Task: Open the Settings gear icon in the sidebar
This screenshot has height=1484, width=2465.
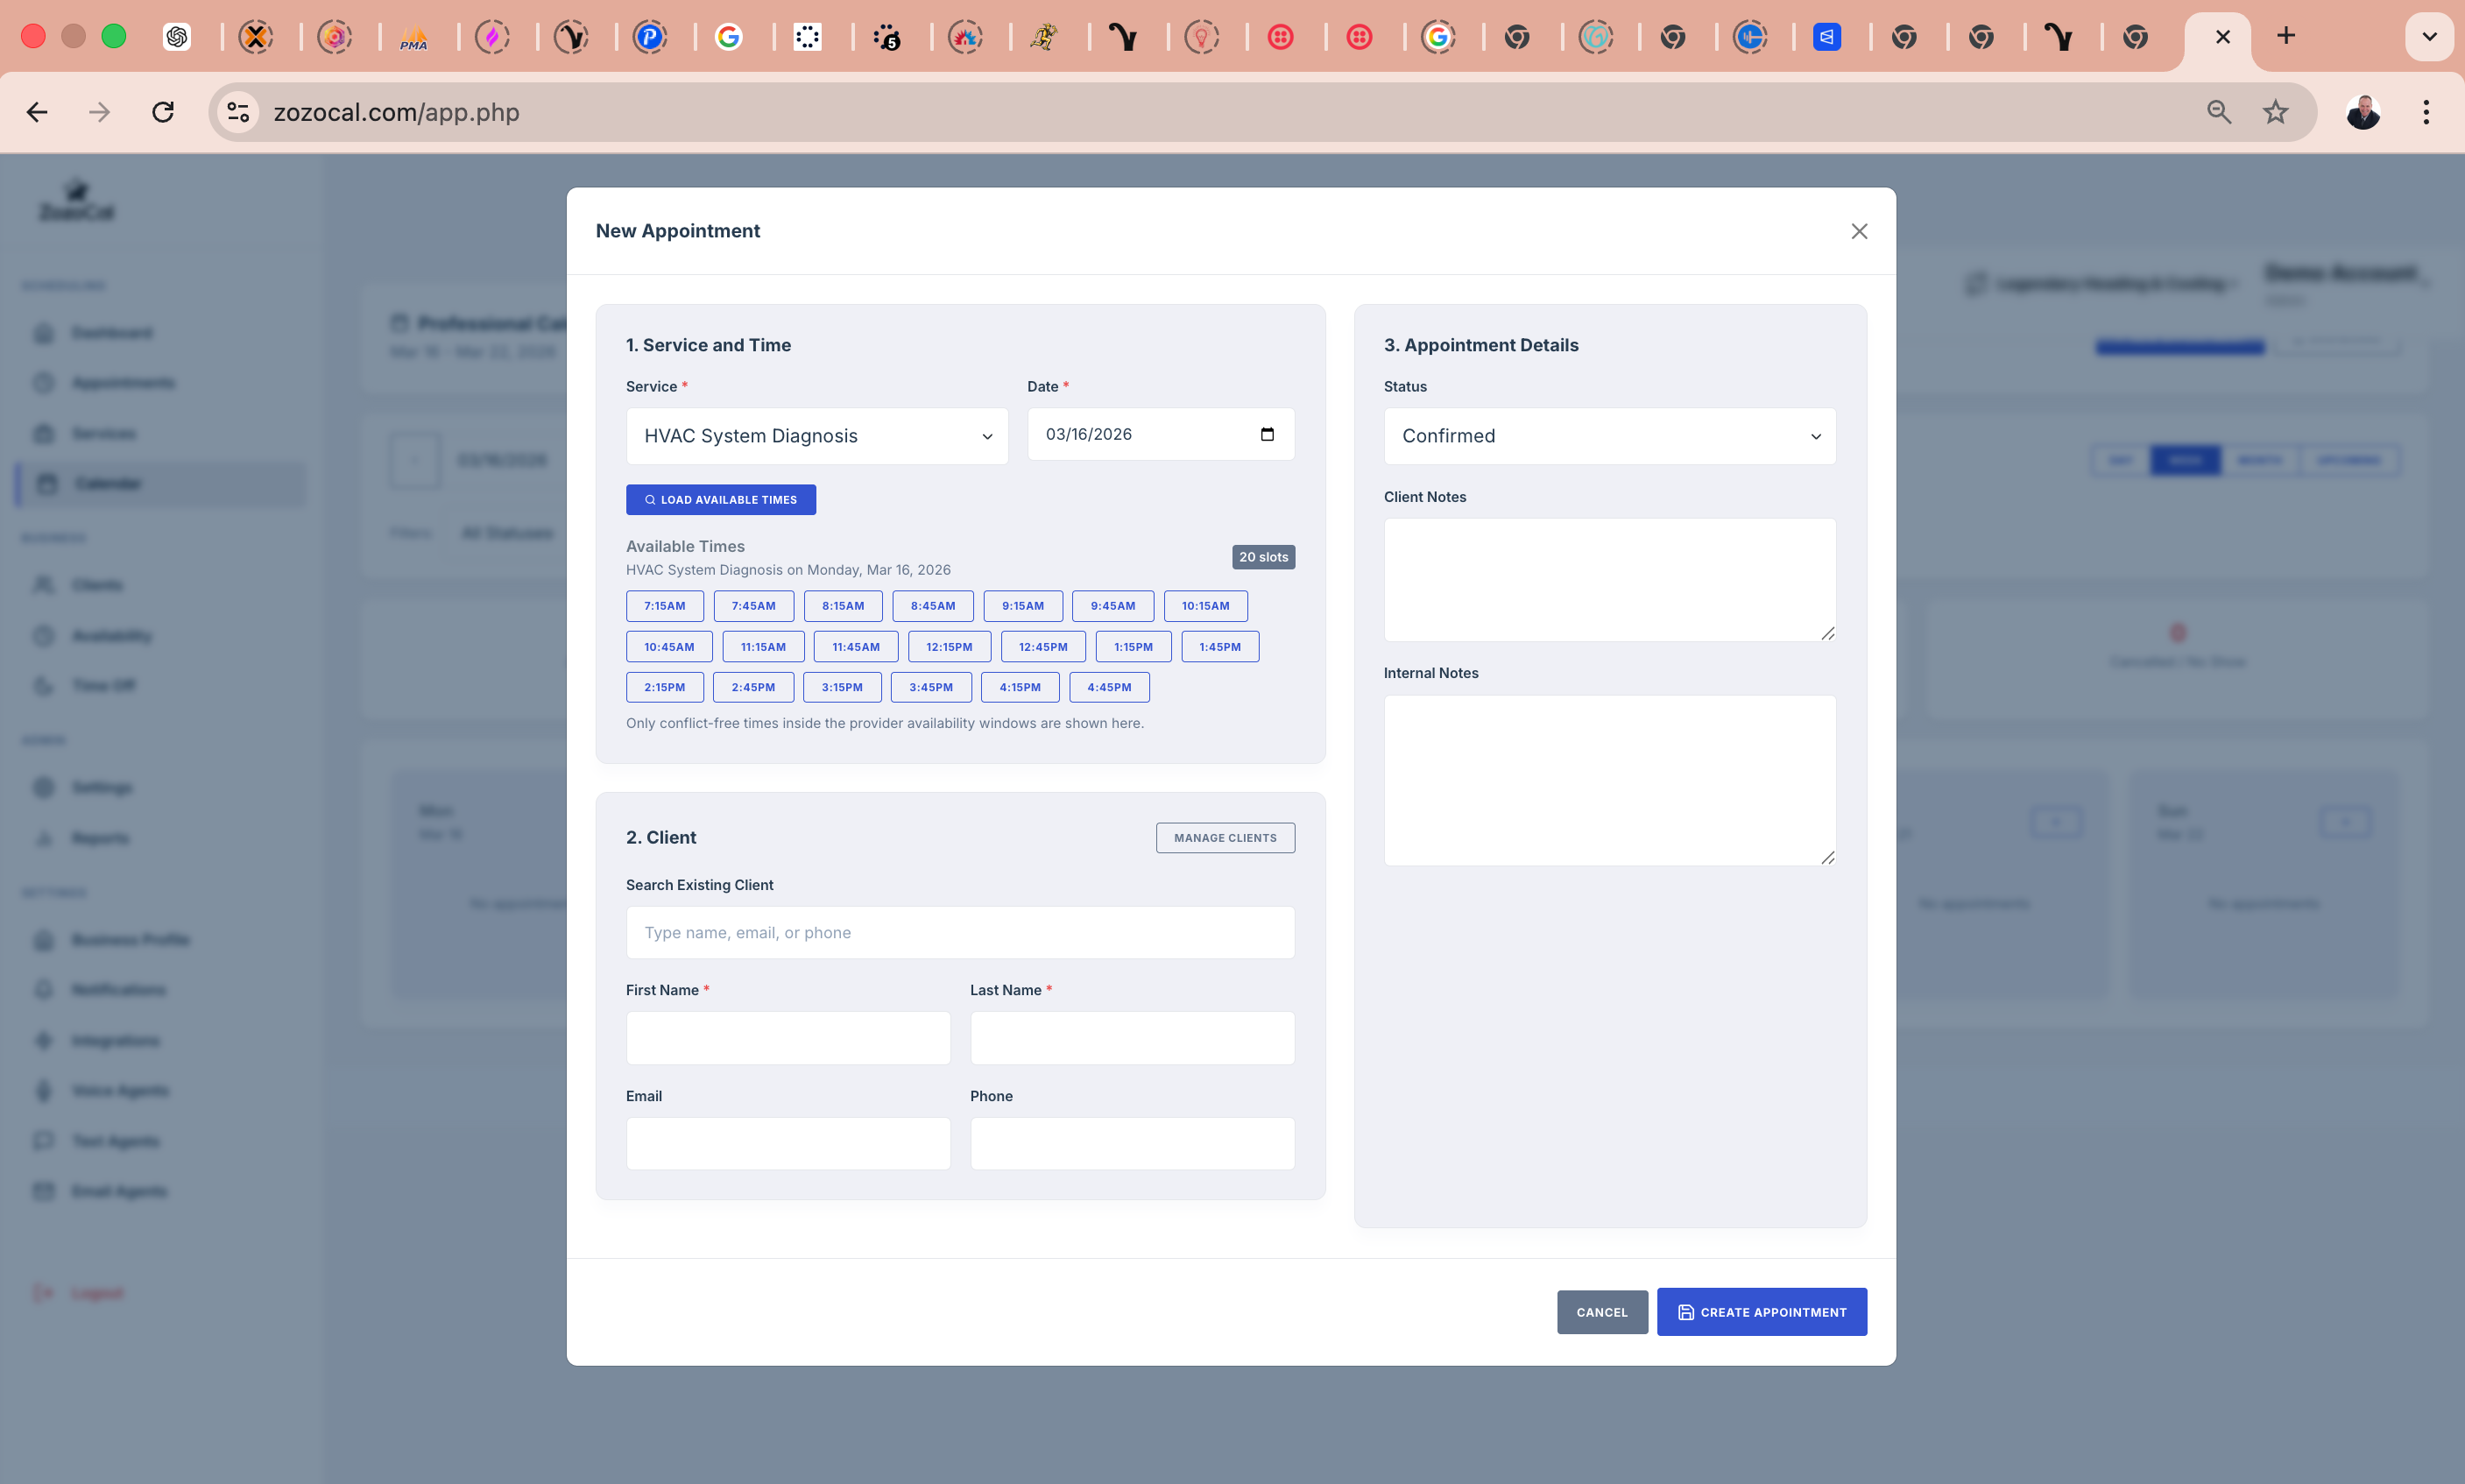Action: (45, 787)
